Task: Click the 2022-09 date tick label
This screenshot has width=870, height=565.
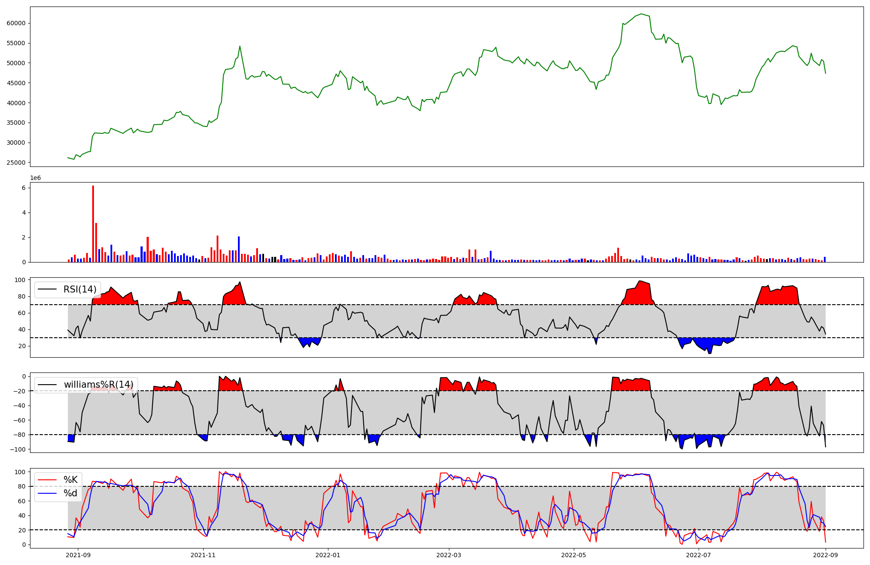Action: [x=825, y=555]
